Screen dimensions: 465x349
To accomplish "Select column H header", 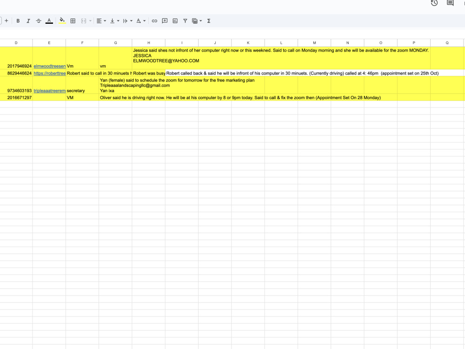I will click(149, 43).
